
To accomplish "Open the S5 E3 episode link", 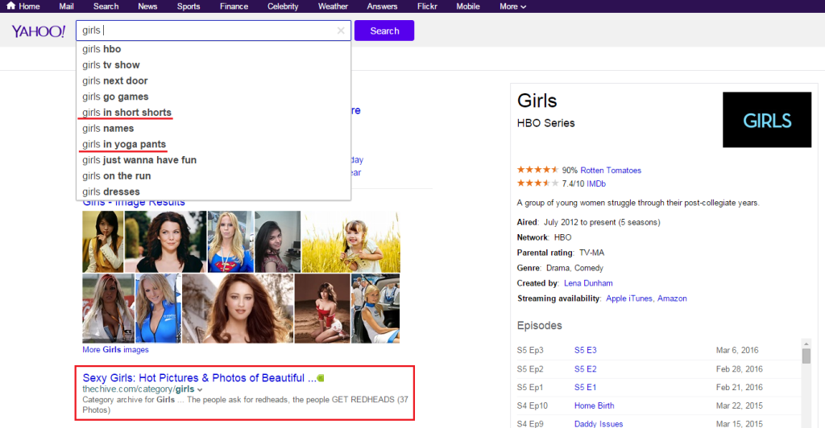I will [585, 351].
